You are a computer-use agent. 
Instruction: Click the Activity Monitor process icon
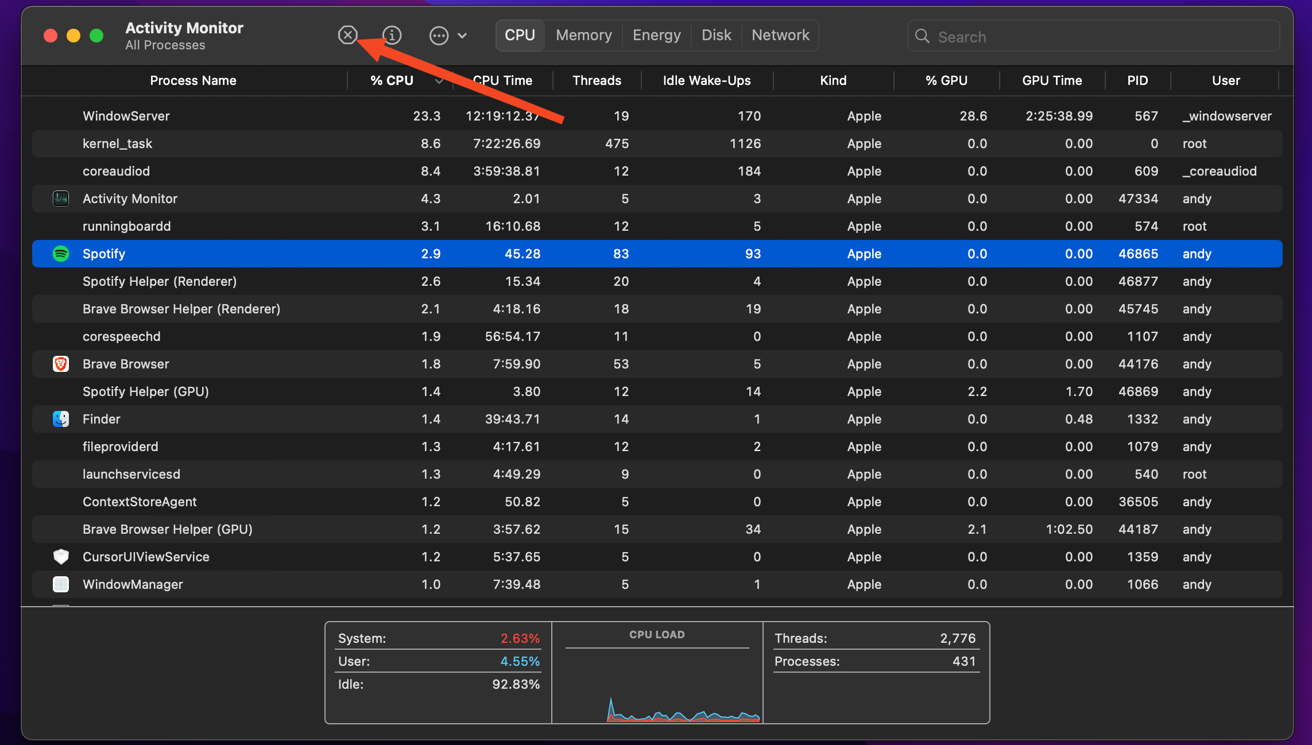pos(61,198)
